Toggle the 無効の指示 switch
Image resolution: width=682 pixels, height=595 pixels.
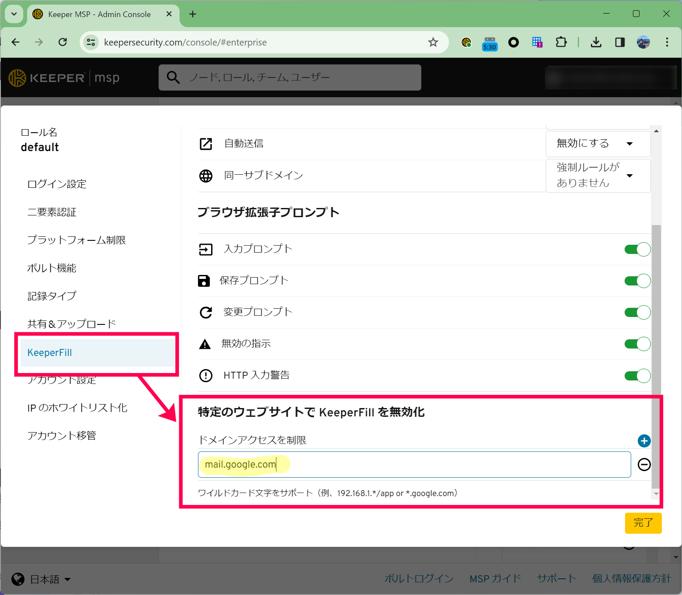[x=637, y=344]
